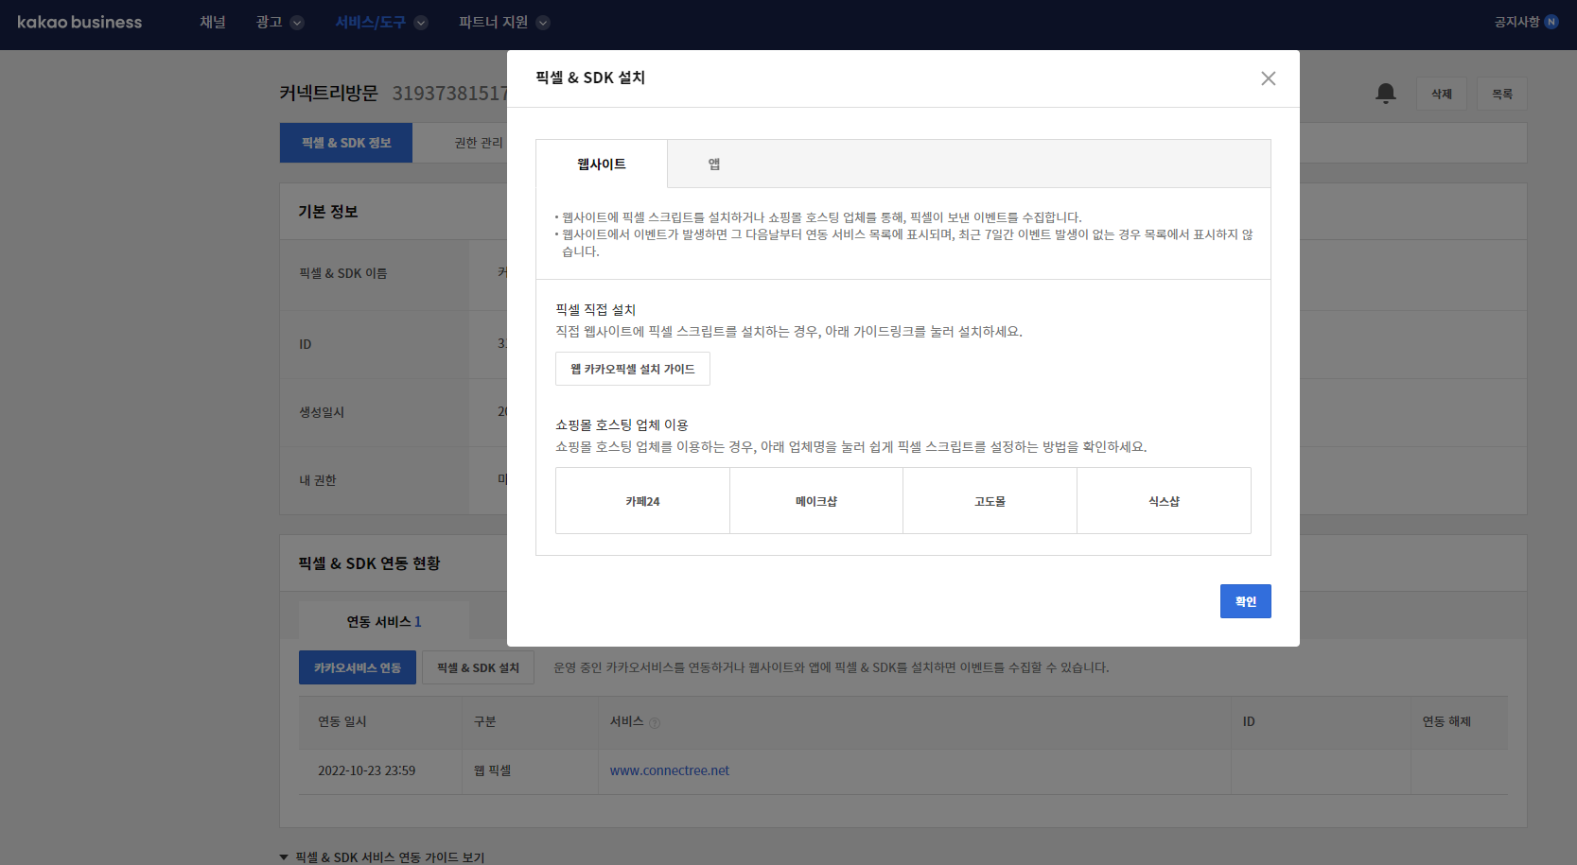Click the help icon beside 서비스 column

[x=655, y=723]
